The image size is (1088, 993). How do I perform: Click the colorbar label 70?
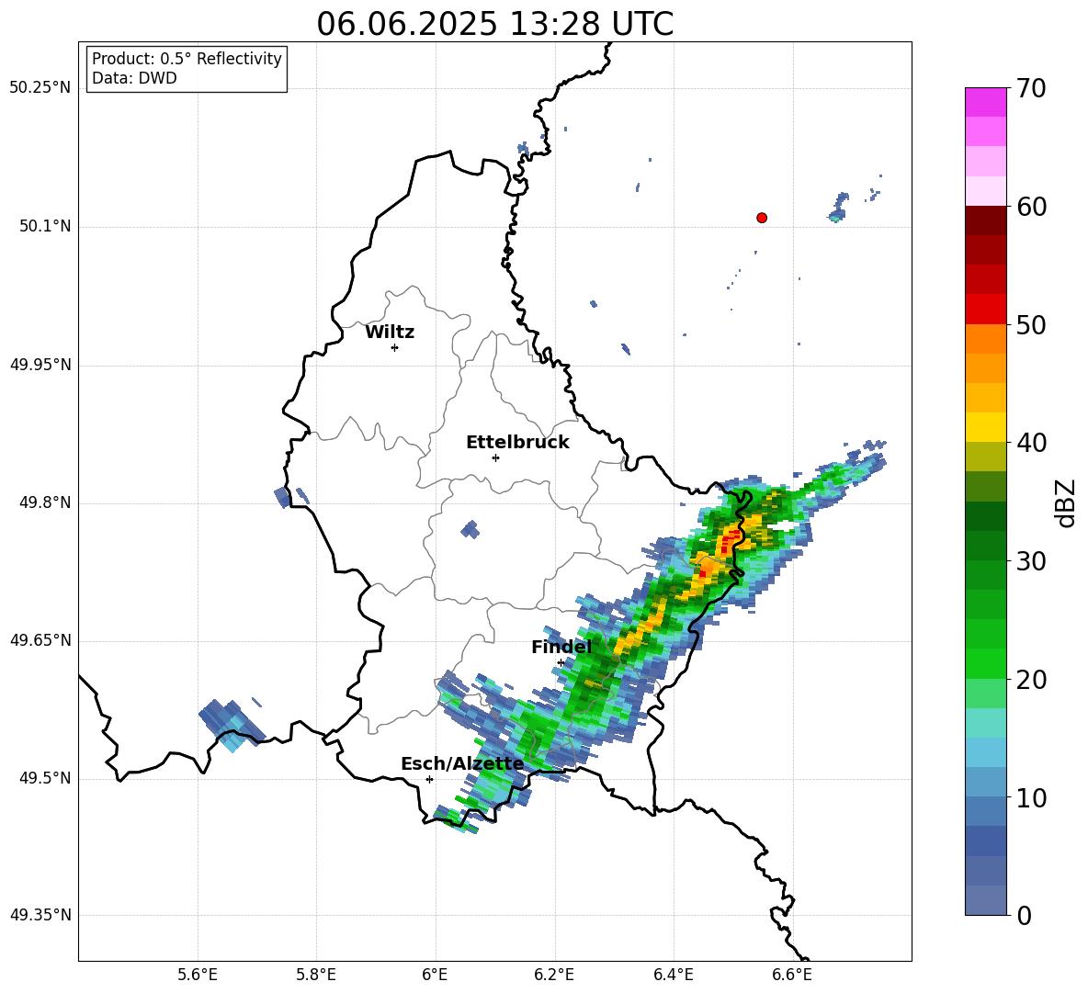pos(1031,88)
